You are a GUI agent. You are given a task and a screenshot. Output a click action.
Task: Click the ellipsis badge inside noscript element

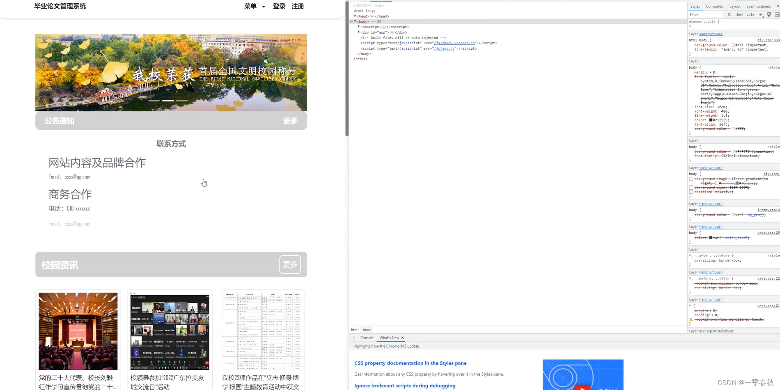coord(384,27)
